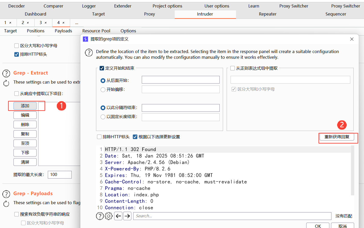Open help for the Grep - Payloads section
The width and height of the screenshot is (364, 228).
(6, 194)
